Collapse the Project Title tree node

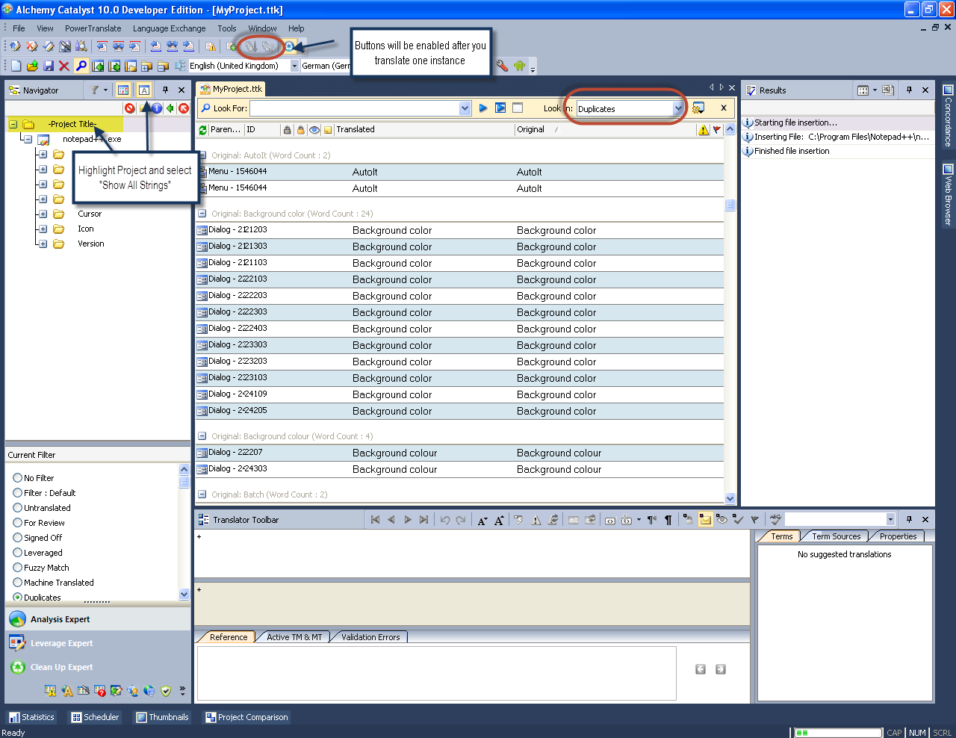click(13, 124)
